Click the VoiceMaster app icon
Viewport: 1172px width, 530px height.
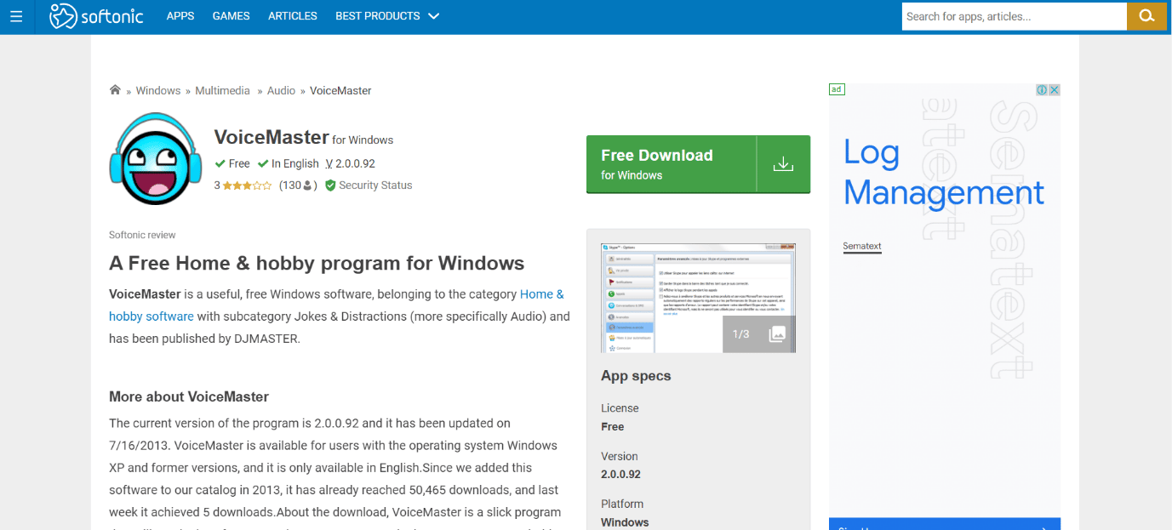[x=154, y=159]
